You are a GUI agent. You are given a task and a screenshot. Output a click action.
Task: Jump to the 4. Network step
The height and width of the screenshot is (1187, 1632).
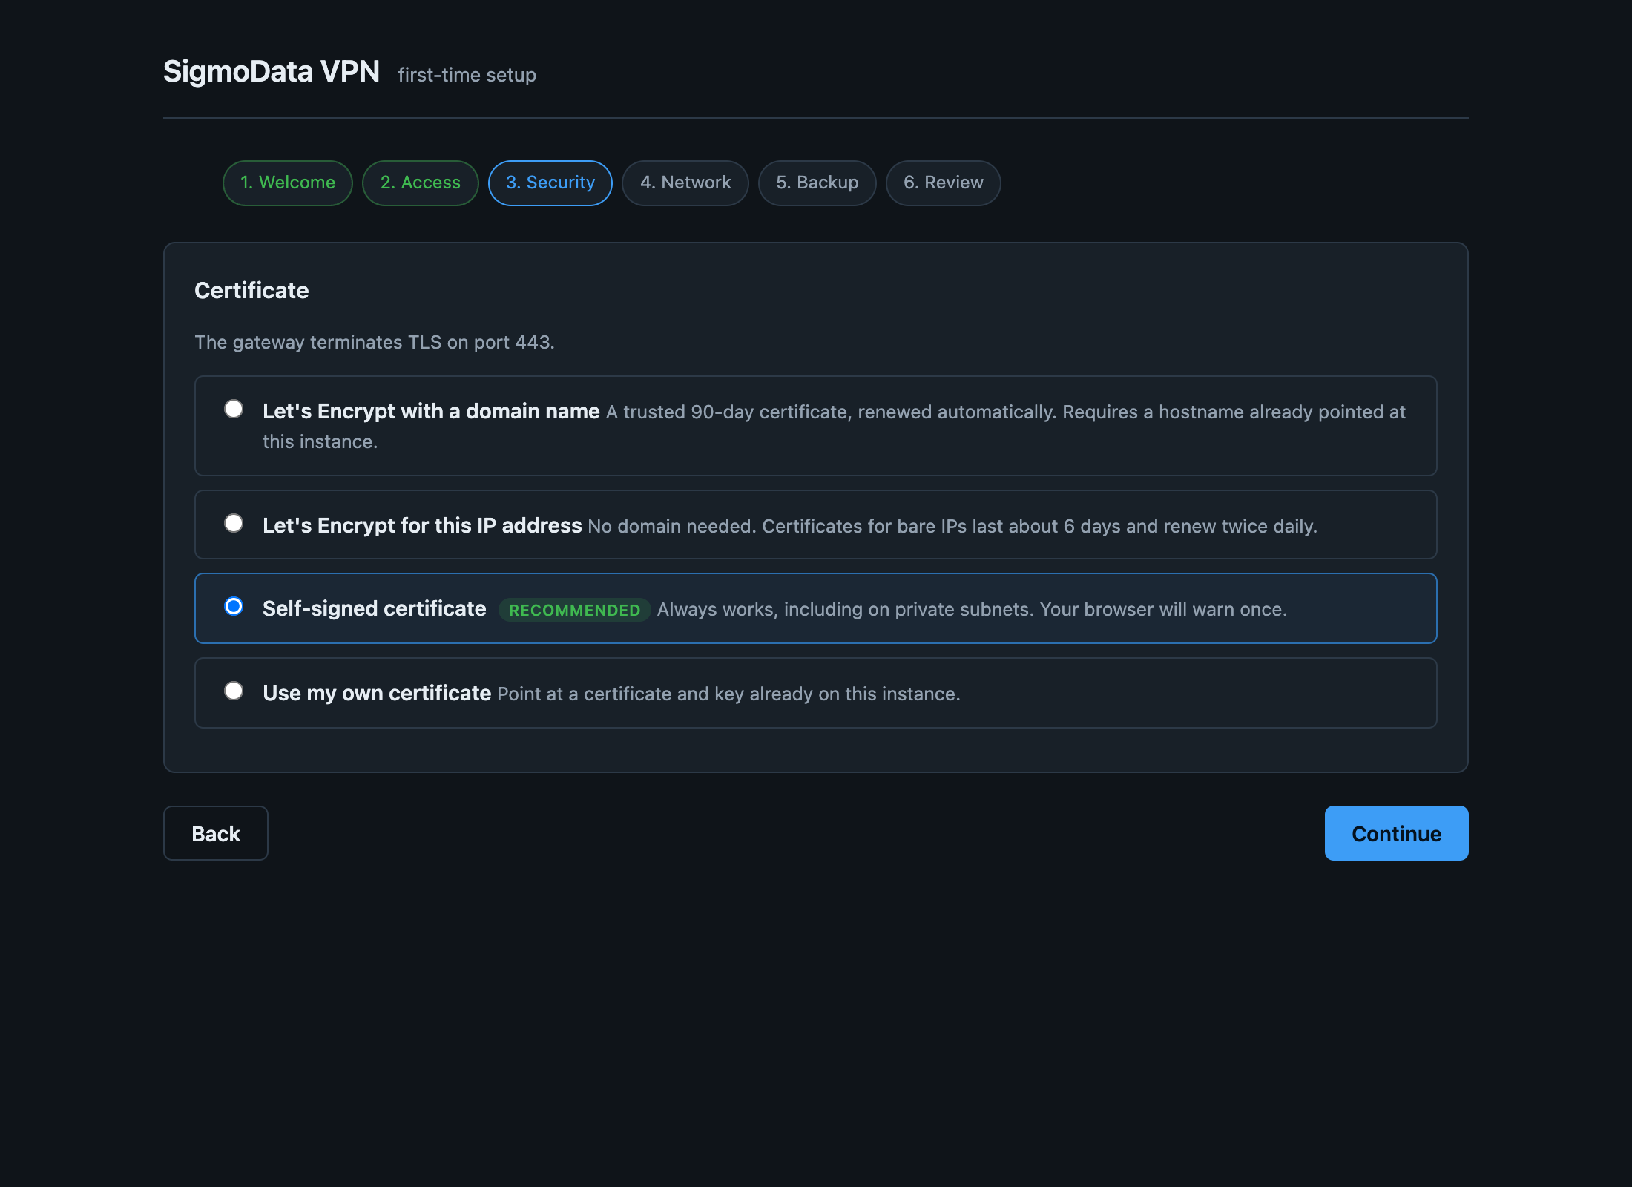(x=685, y=183)
